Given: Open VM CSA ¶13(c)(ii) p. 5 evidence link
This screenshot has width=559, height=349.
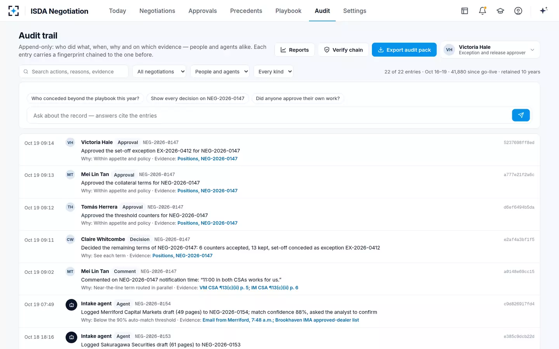Looking at the screenshot, I should (x=224, y=288).
